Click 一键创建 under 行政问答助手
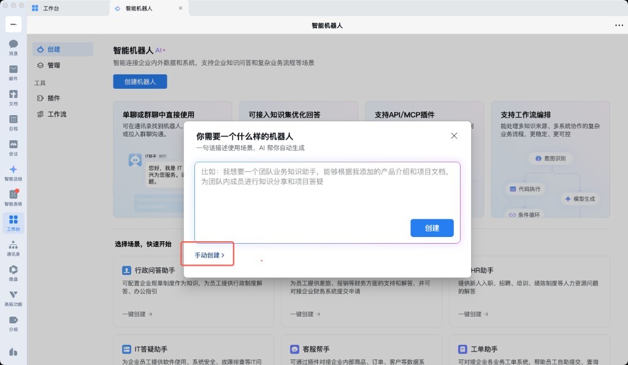628x365 pixels. [x=134, y=314]
